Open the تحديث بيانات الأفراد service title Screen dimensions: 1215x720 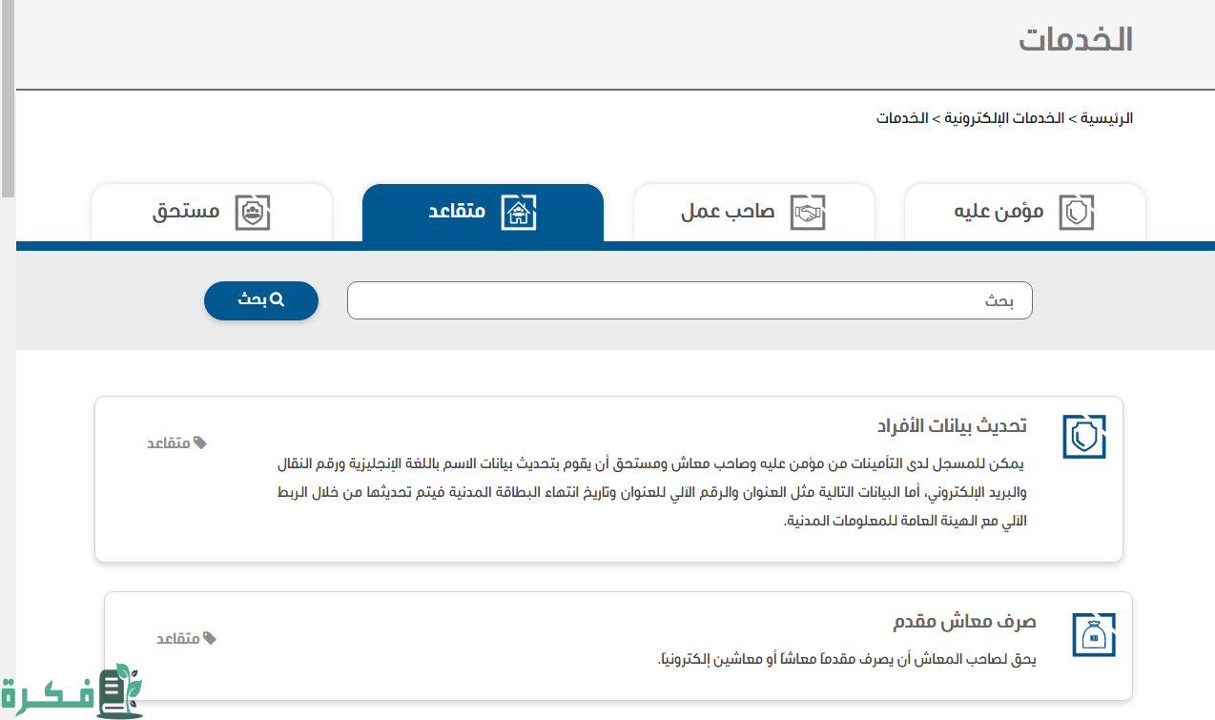pyautogui.click(x=952, y=425)
